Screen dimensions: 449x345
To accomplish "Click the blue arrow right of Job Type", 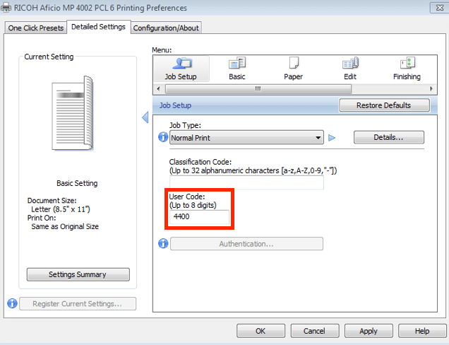I will coord(332,138).
